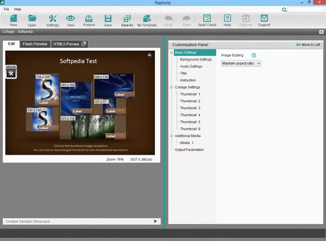
Task: Open the Image Scaling dropdown
Action: [x=241, y=64]
